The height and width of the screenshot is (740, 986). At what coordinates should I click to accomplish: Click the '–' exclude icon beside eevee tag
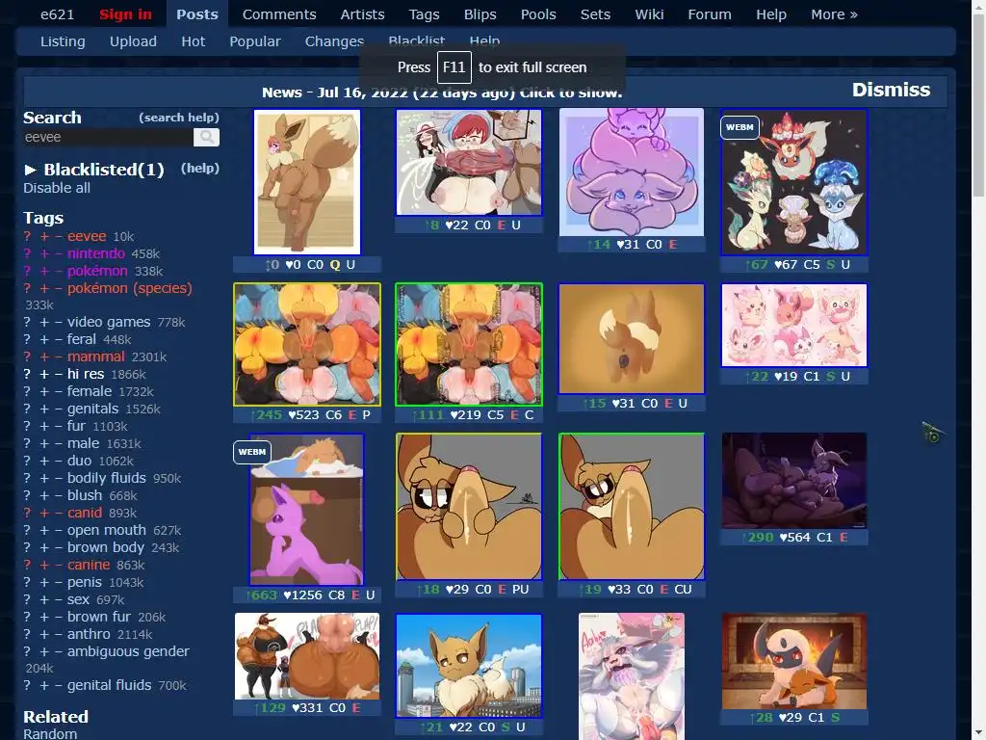point(59,237)
